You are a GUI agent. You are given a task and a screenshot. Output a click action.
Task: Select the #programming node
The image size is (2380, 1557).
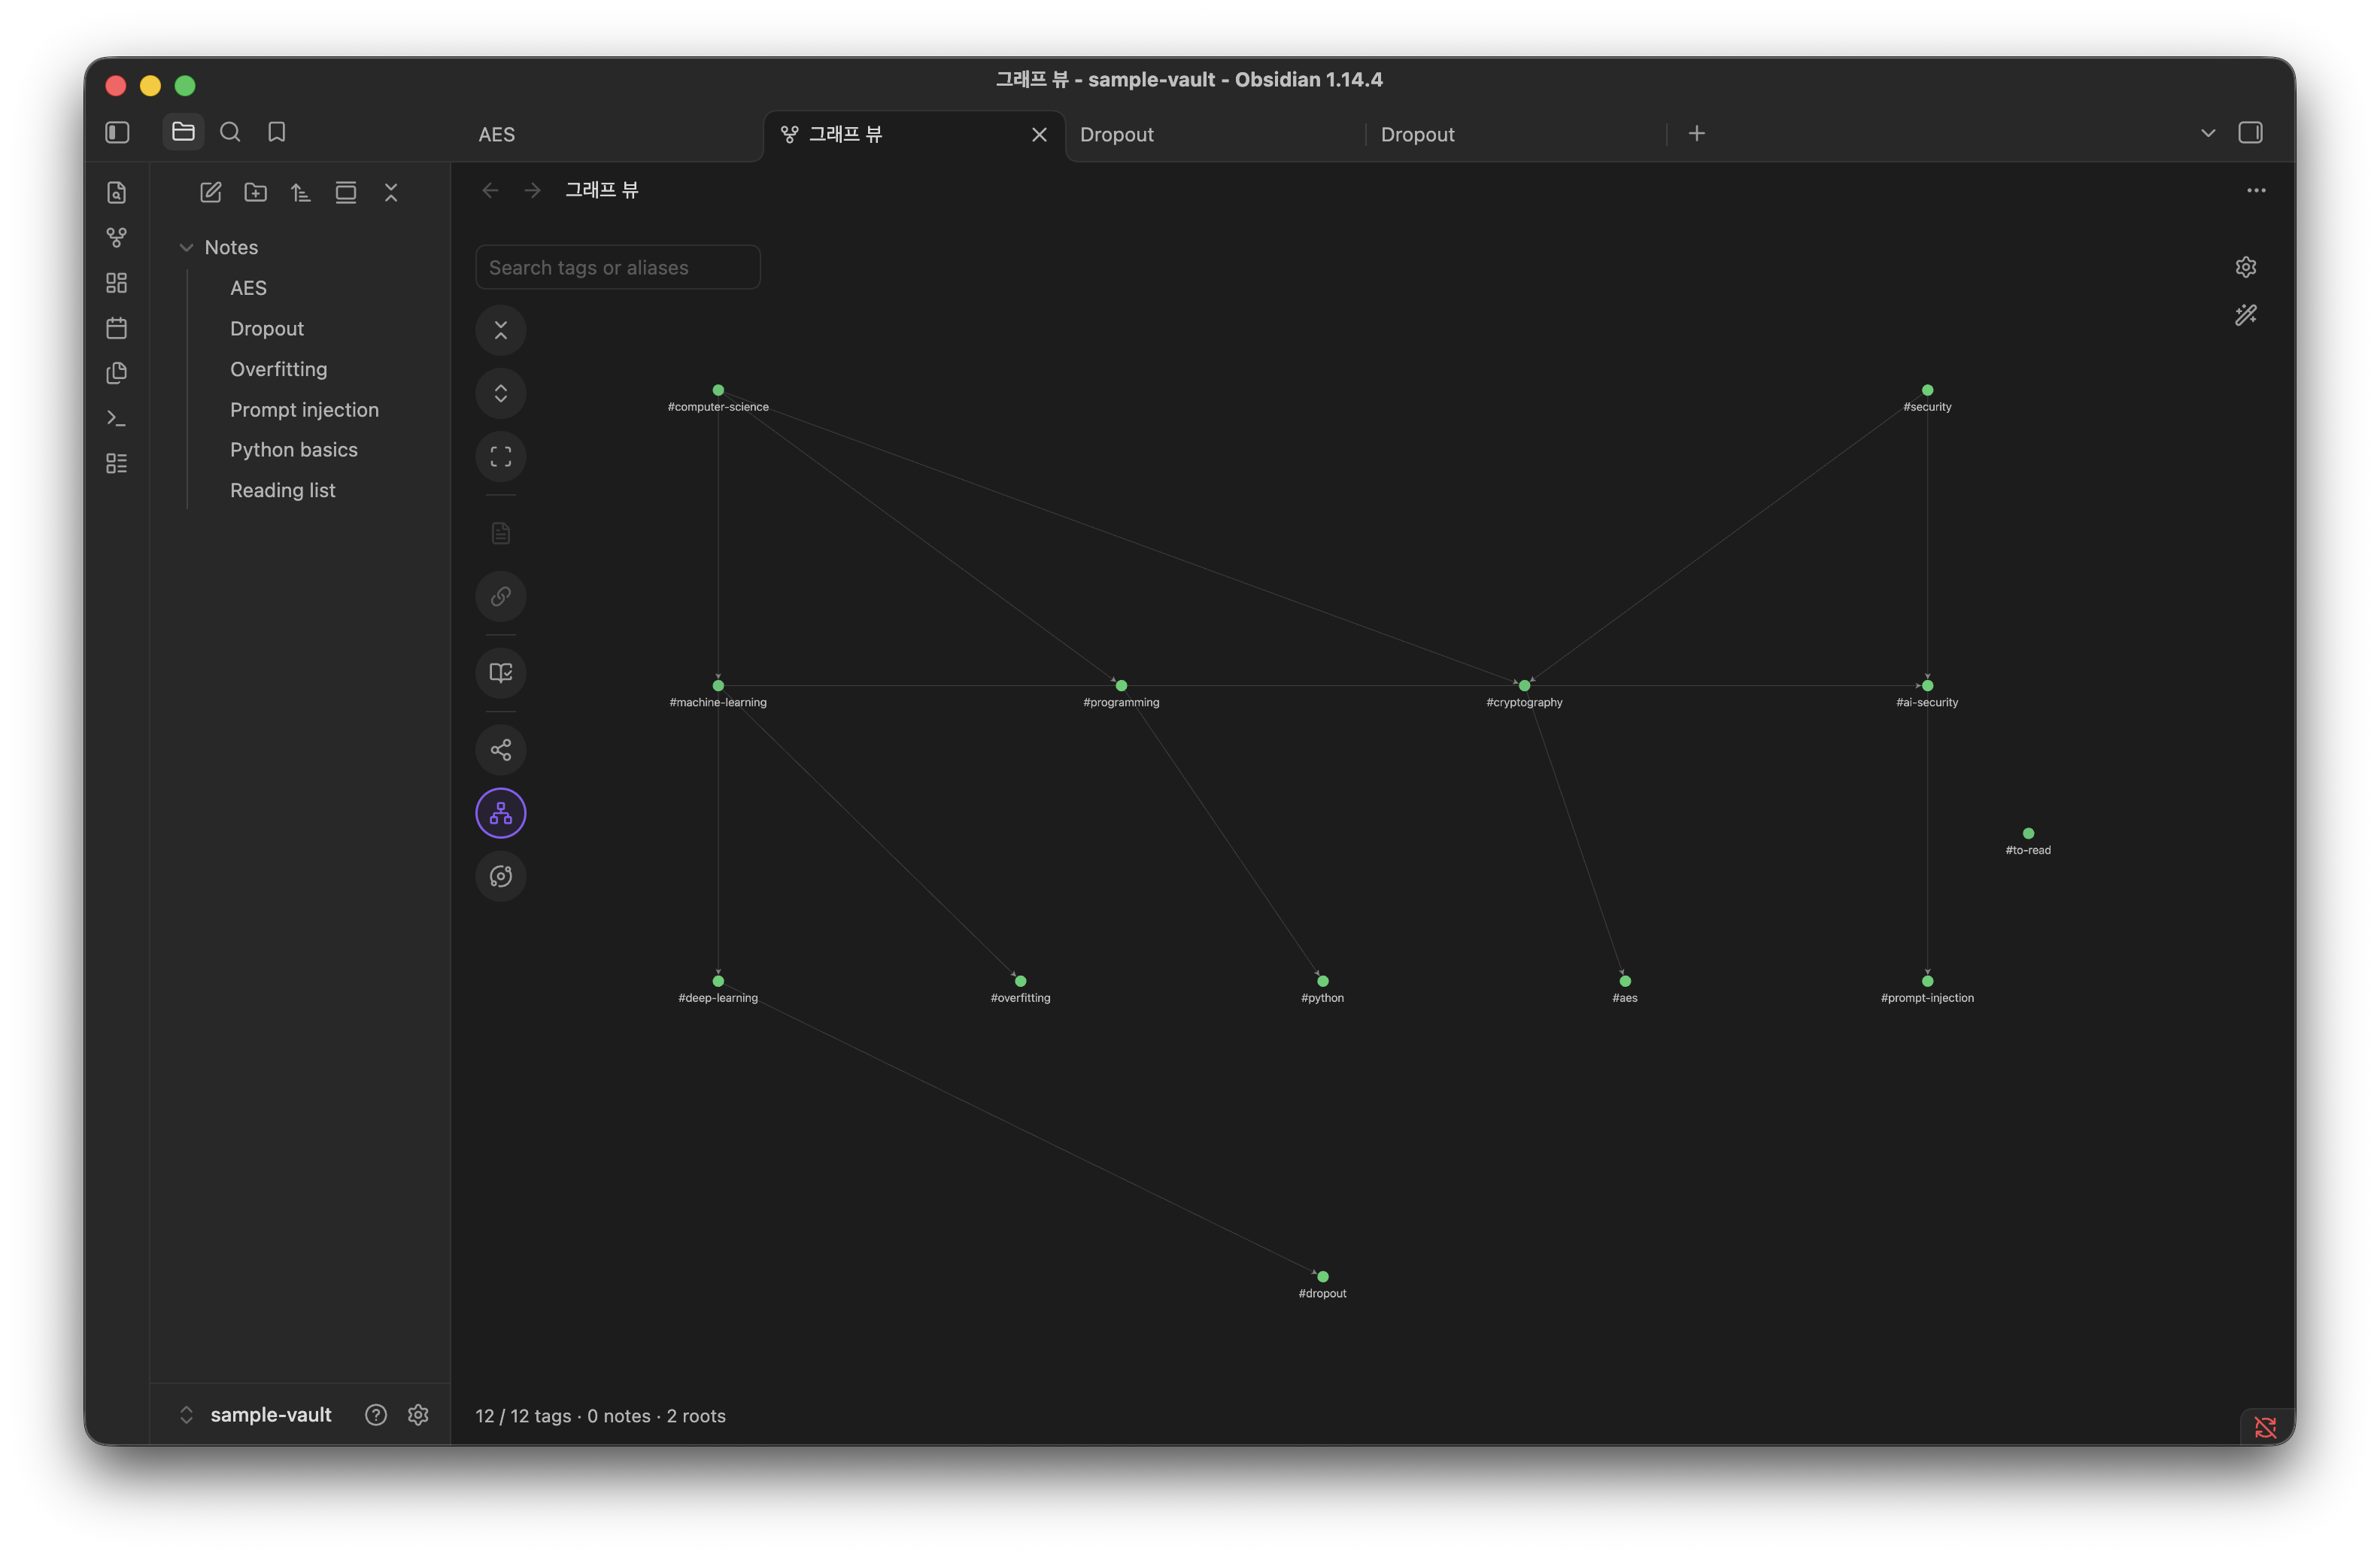pyautogui.click(x=1121, y=685)
